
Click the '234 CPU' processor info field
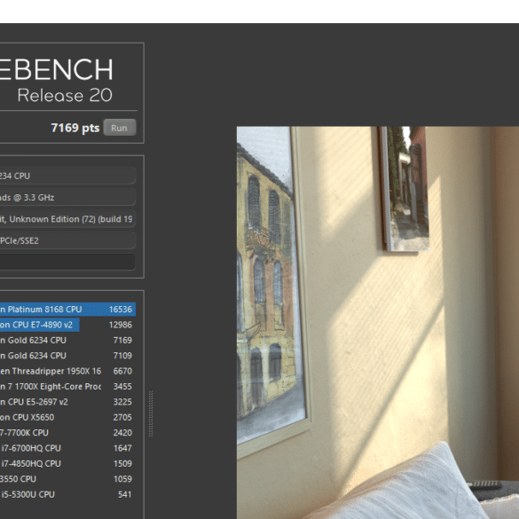click(x=67, y=176)
